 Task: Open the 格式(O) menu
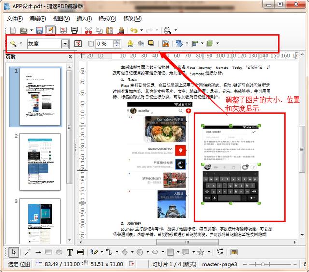tap(107, 19)
